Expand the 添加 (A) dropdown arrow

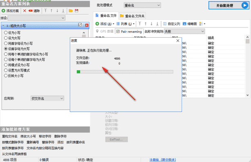[114, 24]
